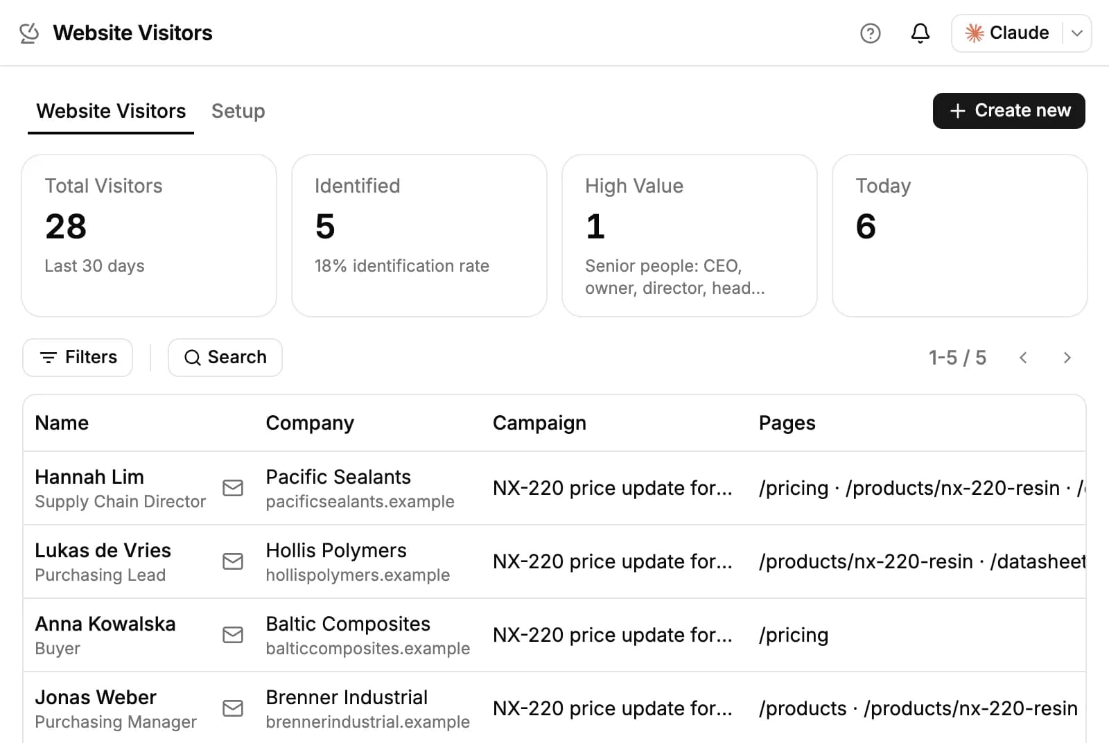Open the Filters button
1109x743 pixels.
tap(78, 358)
